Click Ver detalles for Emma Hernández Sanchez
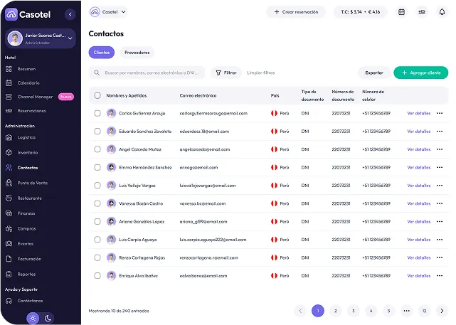 point(418,167)
